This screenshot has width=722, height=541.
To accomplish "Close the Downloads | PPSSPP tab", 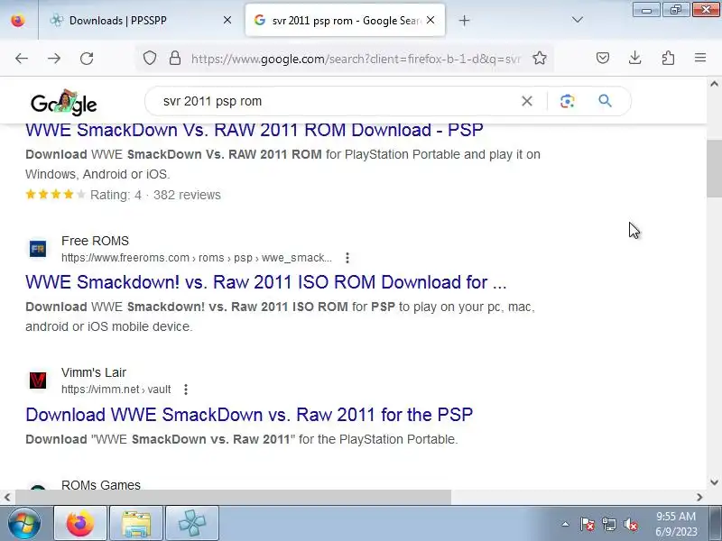I will point(227,20).
